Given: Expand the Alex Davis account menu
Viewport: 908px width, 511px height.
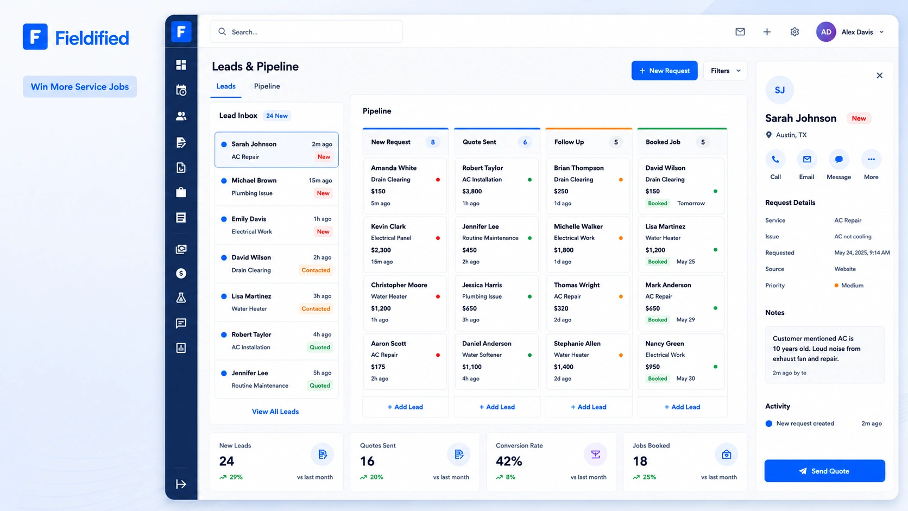Looking at the screenshot, I should [x=881, y=32].
